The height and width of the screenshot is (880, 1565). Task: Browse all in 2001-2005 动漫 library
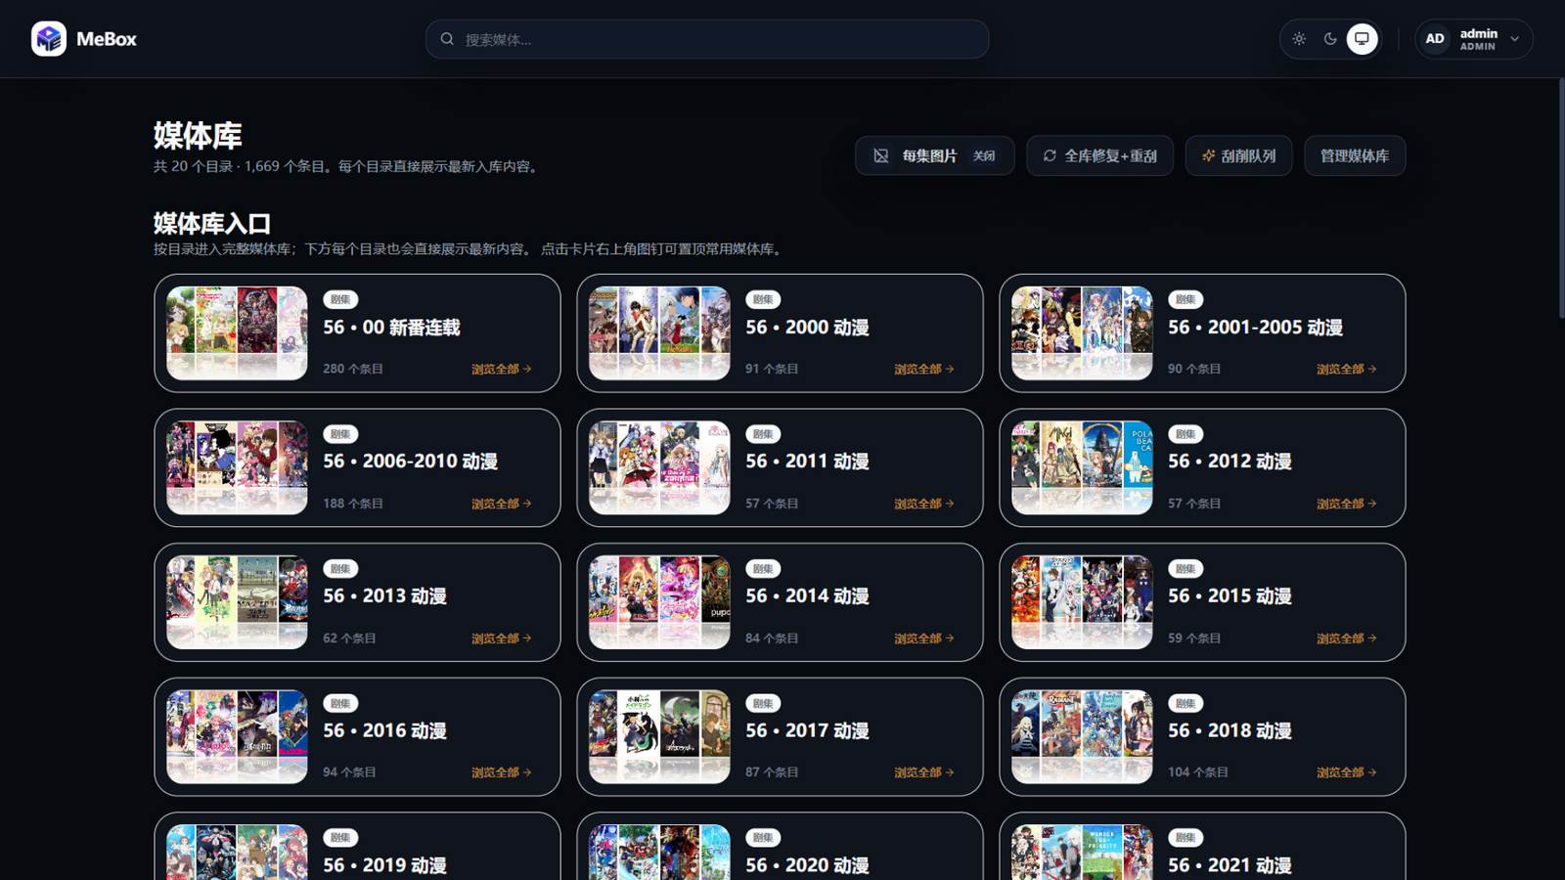click(x=1347, y=369)
